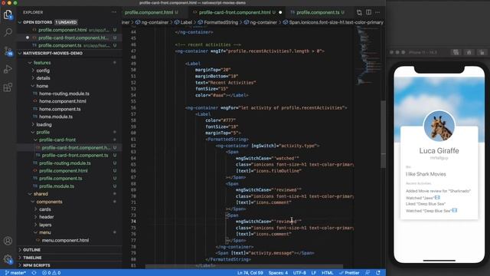Click the editor horizontal scrollbar
Viewport: 490px width, 276px height.
click(x=244, y=267)
